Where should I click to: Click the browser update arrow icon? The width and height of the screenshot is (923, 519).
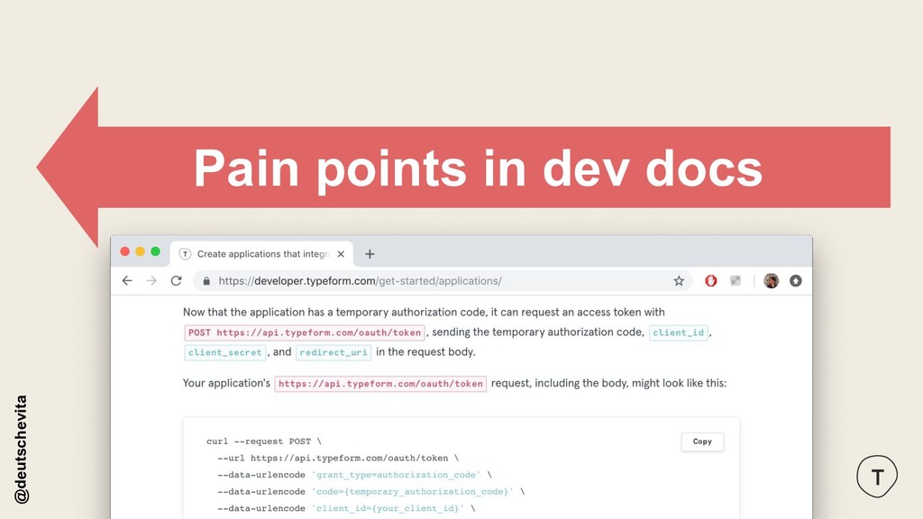point(796,281)
